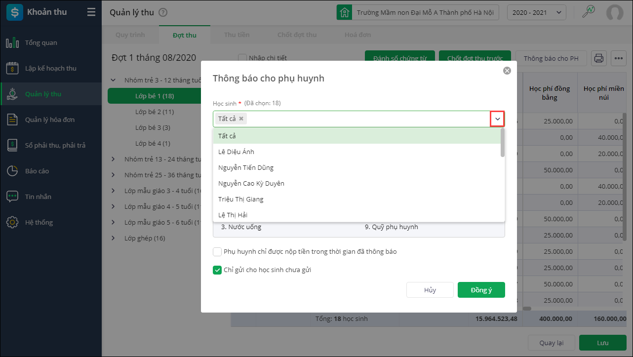Open Hệ thống gear icon
The image size is (633, 357).
(x=12, y=223)
